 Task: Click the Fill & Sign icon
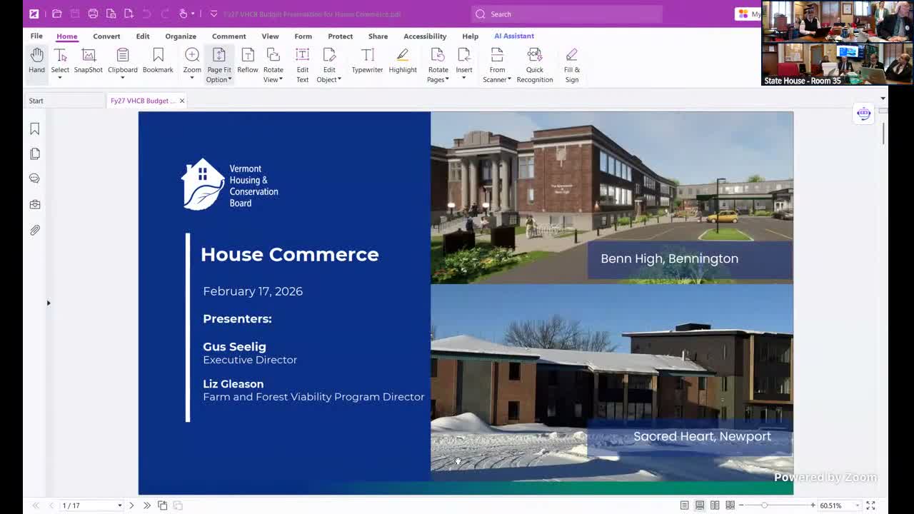571,61
